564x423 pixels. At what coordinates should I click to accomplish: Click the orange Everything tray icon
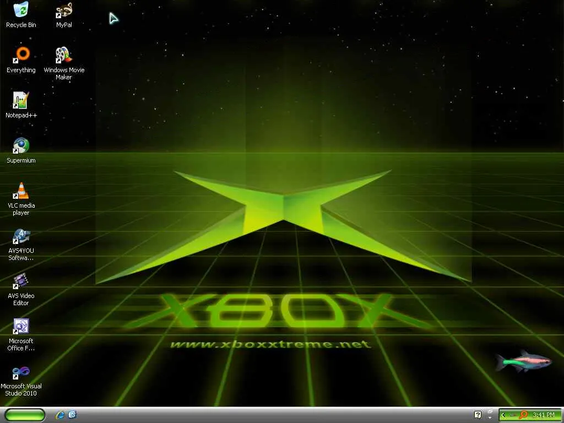point(524,415)
